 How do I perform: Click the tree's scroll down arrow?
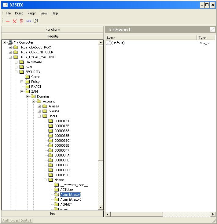[x=101, y=208]
